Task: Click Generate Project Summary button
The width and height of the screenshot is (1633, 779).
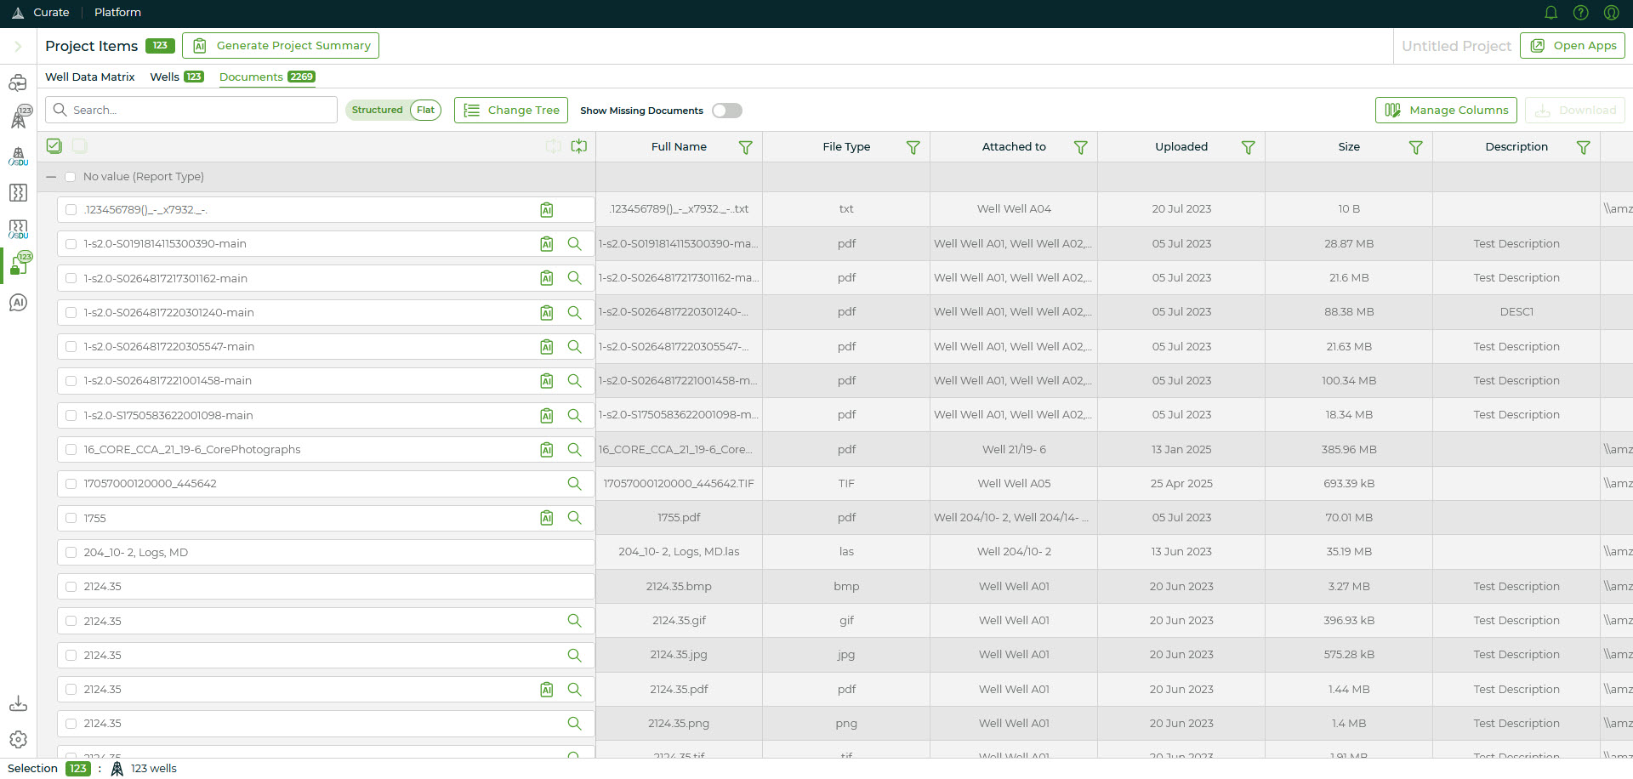Action: pos(281,46)
